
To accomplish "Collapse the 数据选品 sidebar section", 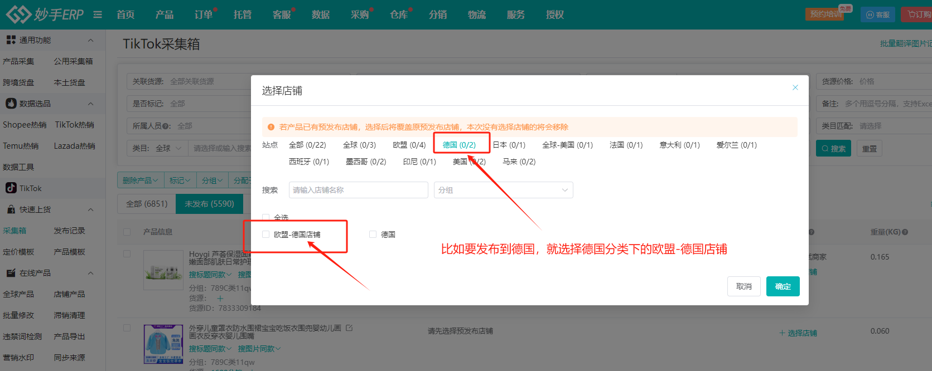I will pos(91,104).
